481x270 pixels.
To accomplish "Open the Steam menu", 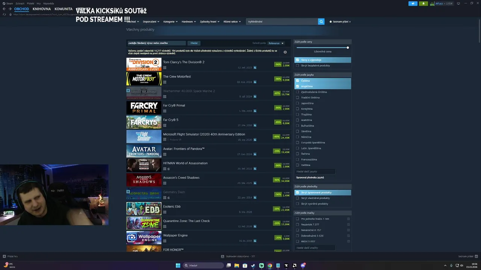I will coord(10,3).
